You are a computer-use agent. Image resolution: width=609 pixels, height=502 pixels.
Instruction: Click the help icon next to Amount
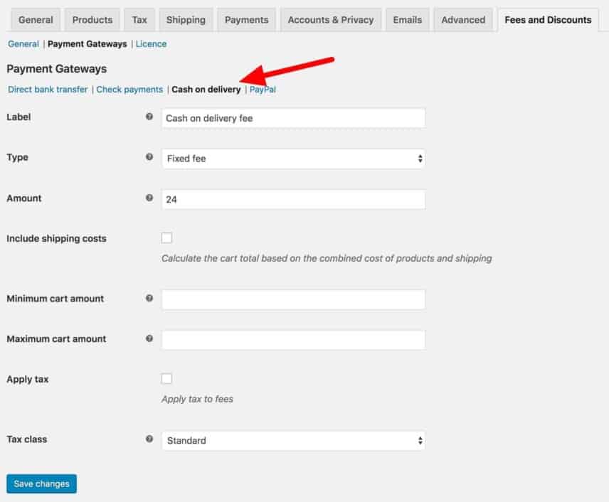coord(149,198)
